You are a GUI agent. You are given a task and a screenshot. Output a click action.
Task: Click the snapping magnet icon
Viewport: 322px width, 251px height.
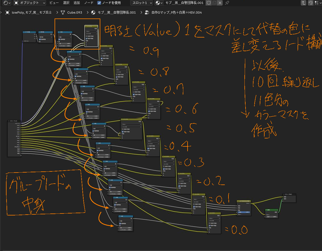pos(311,3)
